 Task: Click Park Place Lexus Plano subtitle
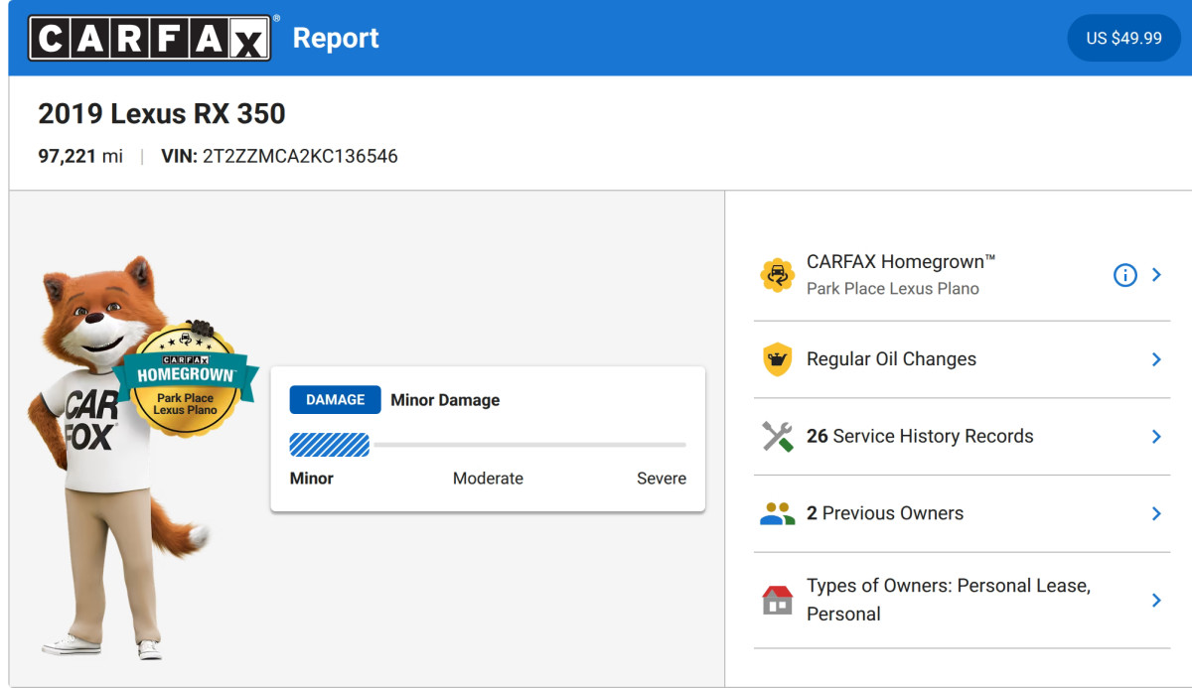(893, 289)
